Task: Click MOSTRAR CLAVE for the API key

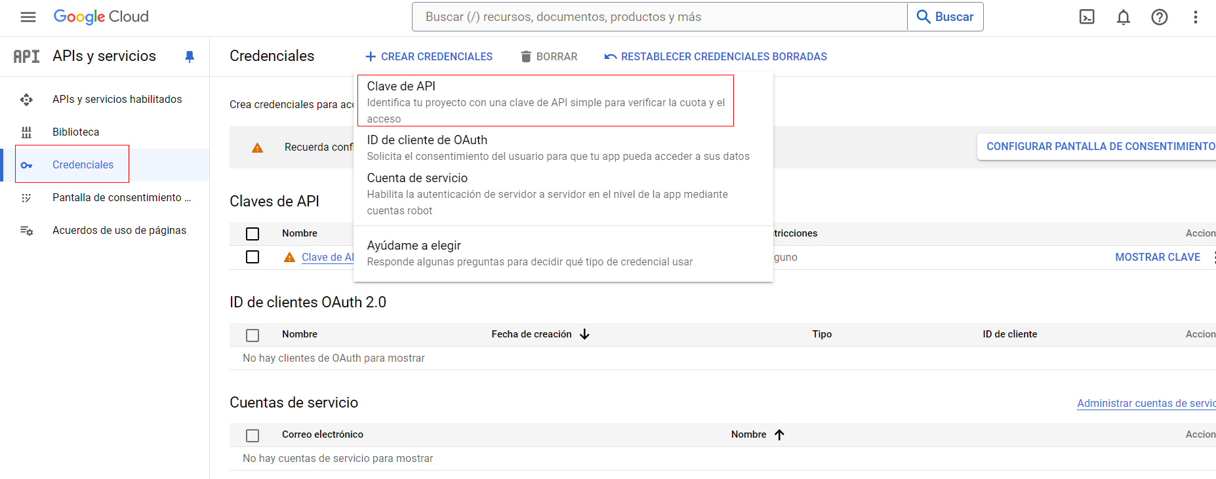Action: pos(1158,258)
